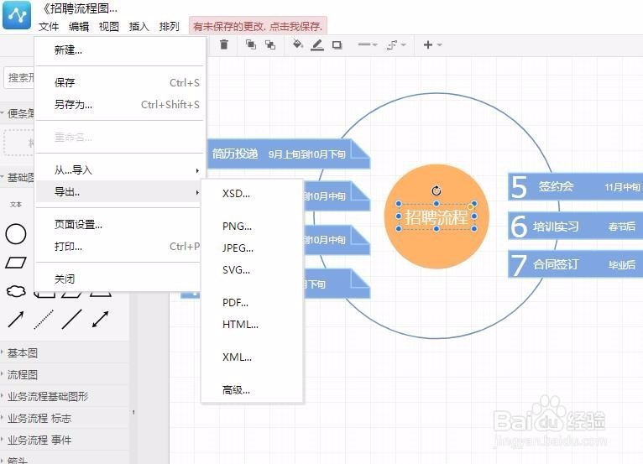Export as XML...

[252, 357]
